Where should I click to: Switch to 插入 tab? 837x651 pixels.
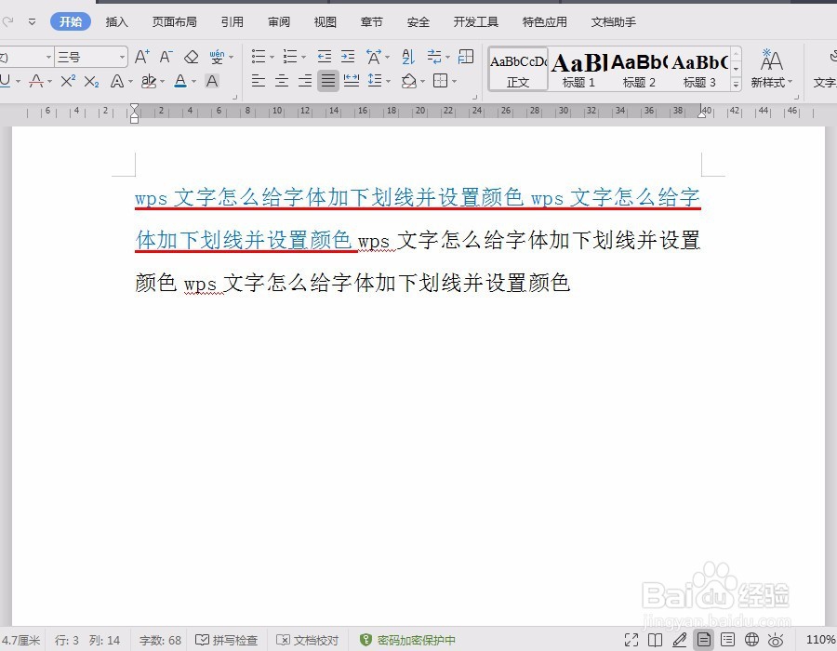pos(117,22)
